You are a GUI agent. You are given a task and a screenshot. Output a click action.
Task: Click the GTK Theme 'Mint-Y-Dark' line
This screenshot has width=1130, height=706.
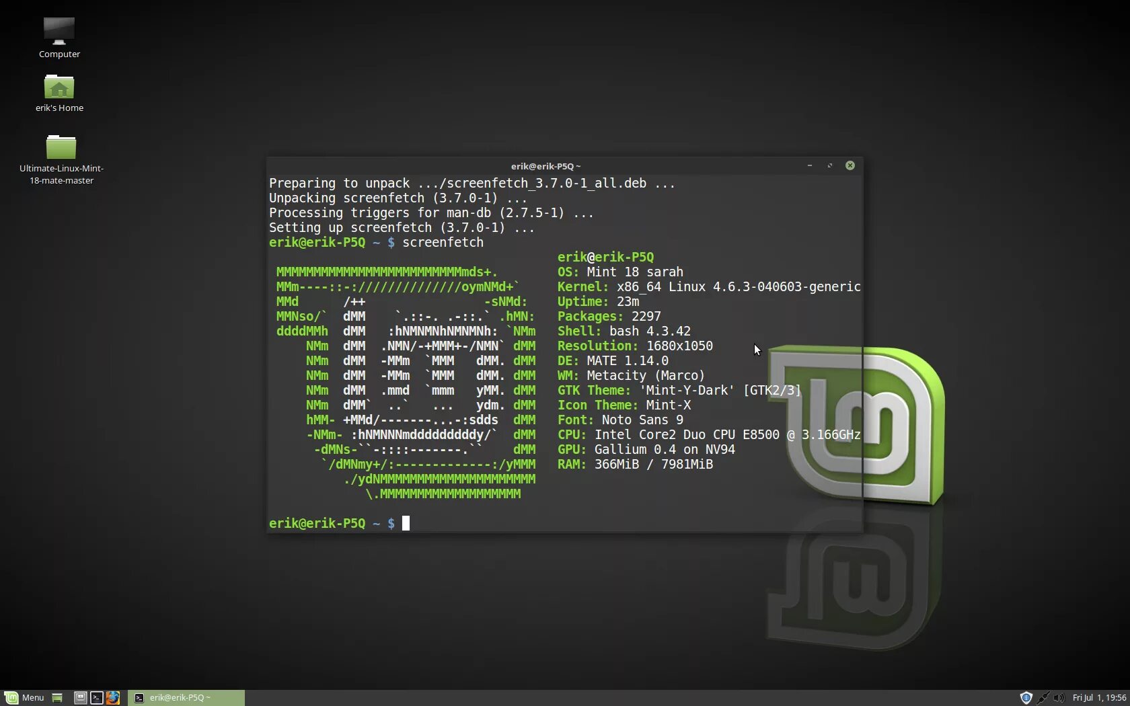coord(679,390)
